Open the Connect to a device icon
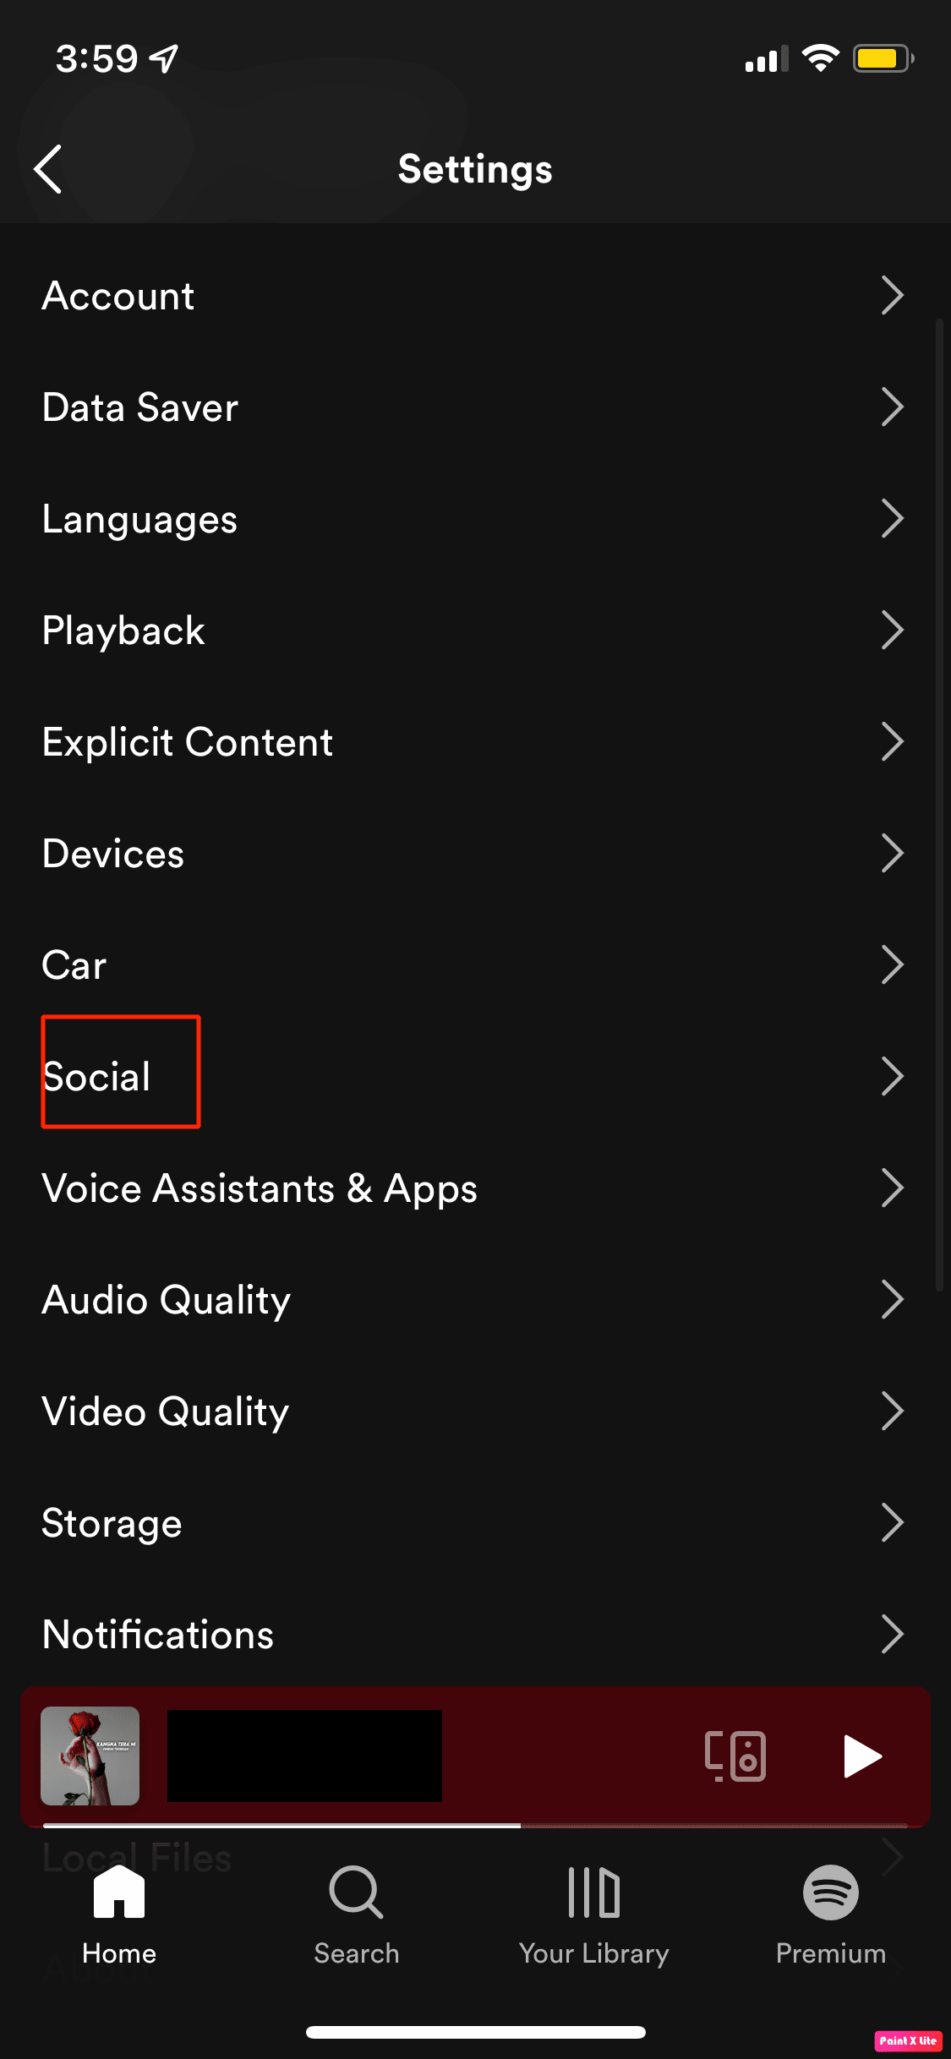Screen dimensions: 951x2059 click(x=735, y=1756)
